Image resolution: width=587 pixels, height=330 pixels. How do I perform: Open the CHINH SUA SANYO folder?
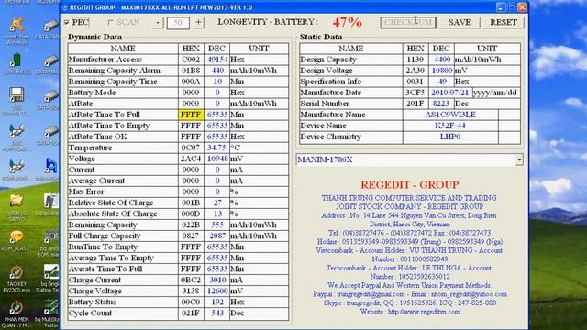(17, 201)
